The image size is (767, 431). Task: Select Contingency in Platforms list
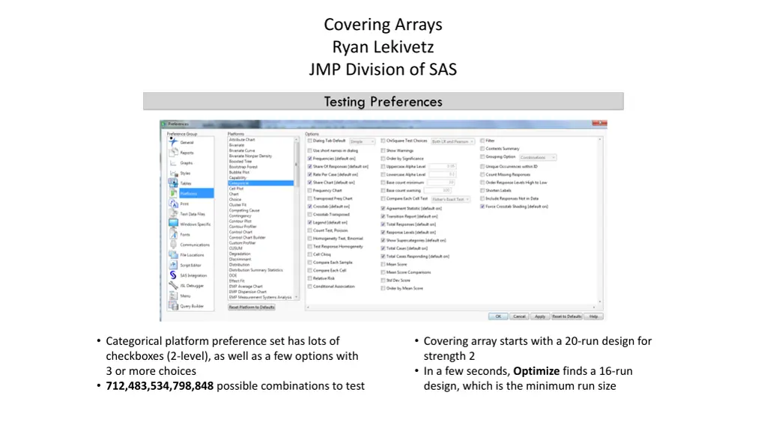pos(240,215)
